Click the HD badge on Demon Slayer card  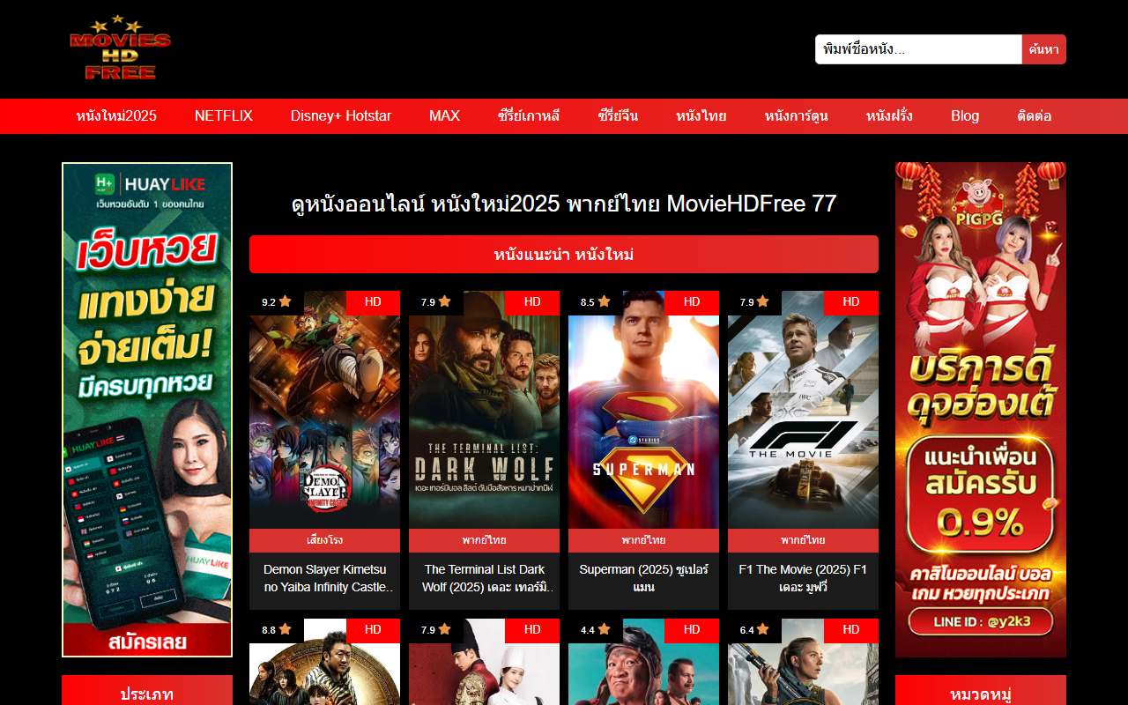(373, 302)
